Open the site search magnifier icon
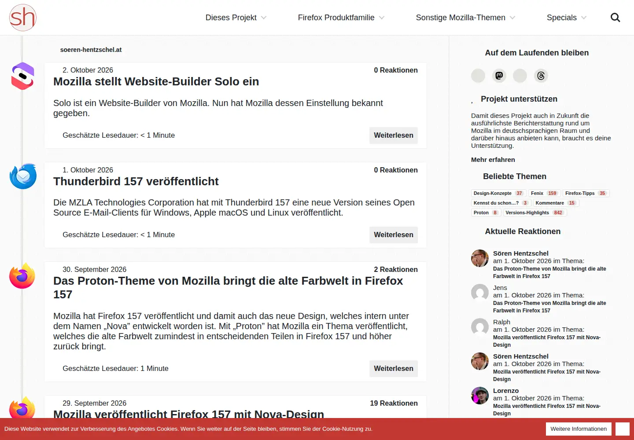Image resolution: width=634 pixels, height=440 pixels. [x=615, y=18]
